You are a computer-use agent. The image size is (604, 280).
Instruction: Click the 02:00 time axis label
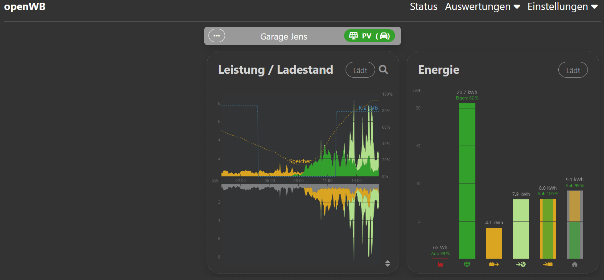coord(240,181)
